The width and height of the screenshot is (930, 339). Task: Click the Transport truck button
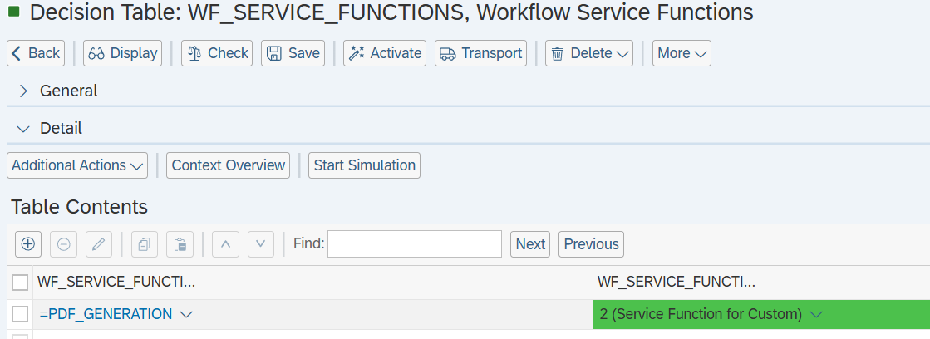click(480, 53)
